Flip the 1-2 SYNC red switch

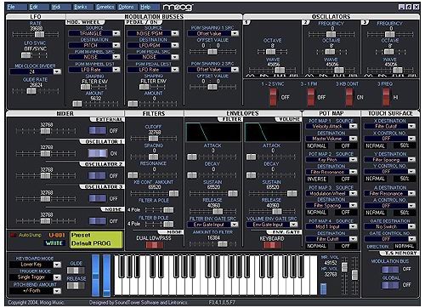(273, 97)
